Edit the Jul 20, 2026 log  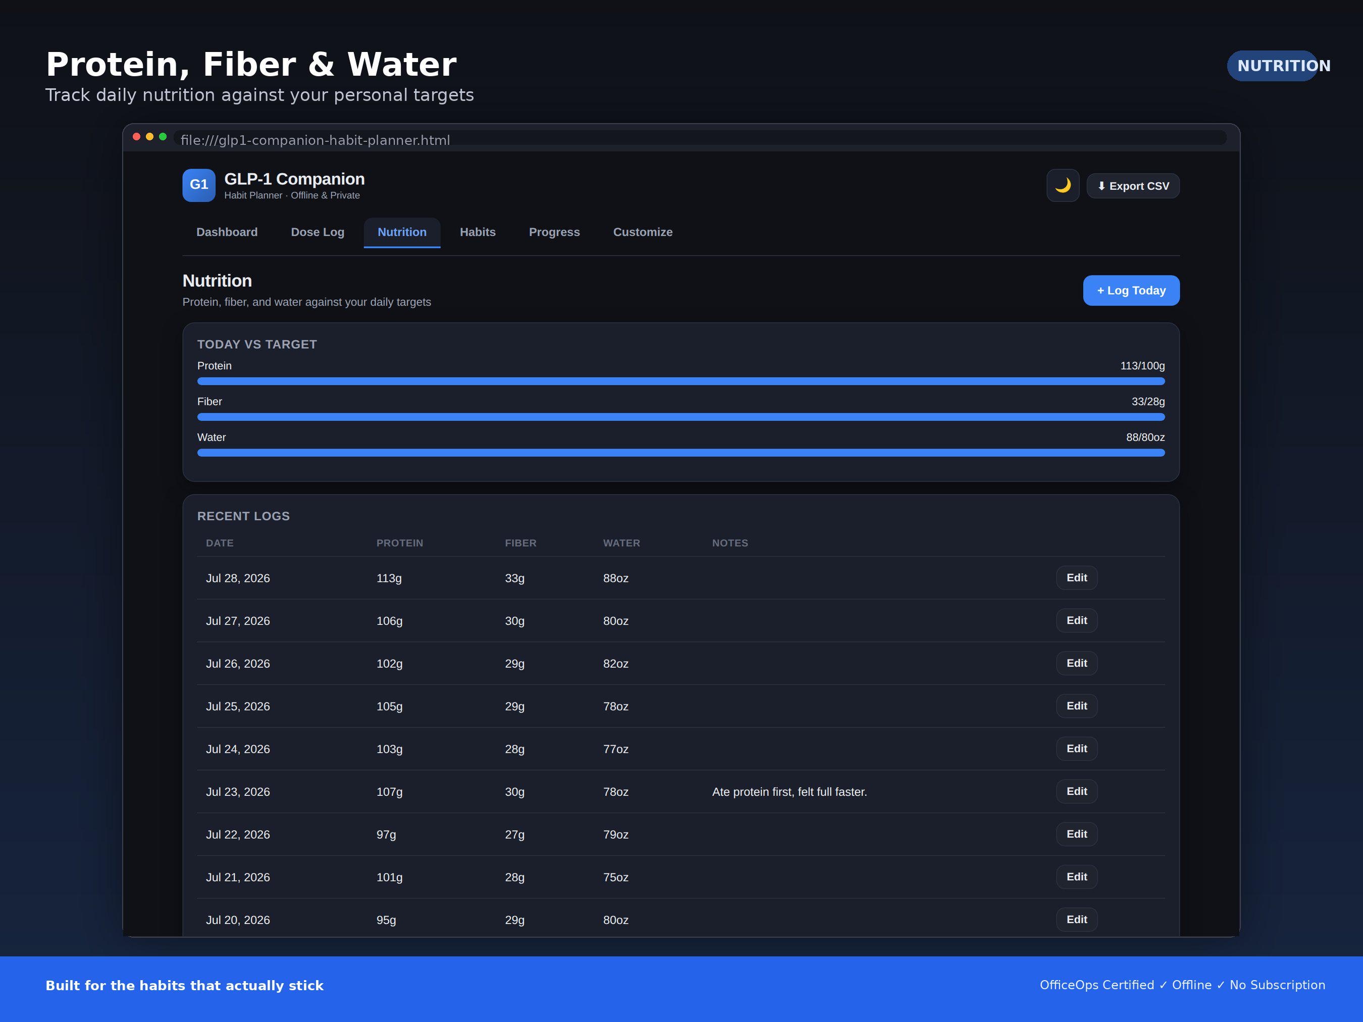click(1076, 919)
